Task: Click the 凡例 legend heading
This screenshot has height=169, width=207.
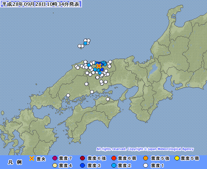Action: tap(15, 162)
